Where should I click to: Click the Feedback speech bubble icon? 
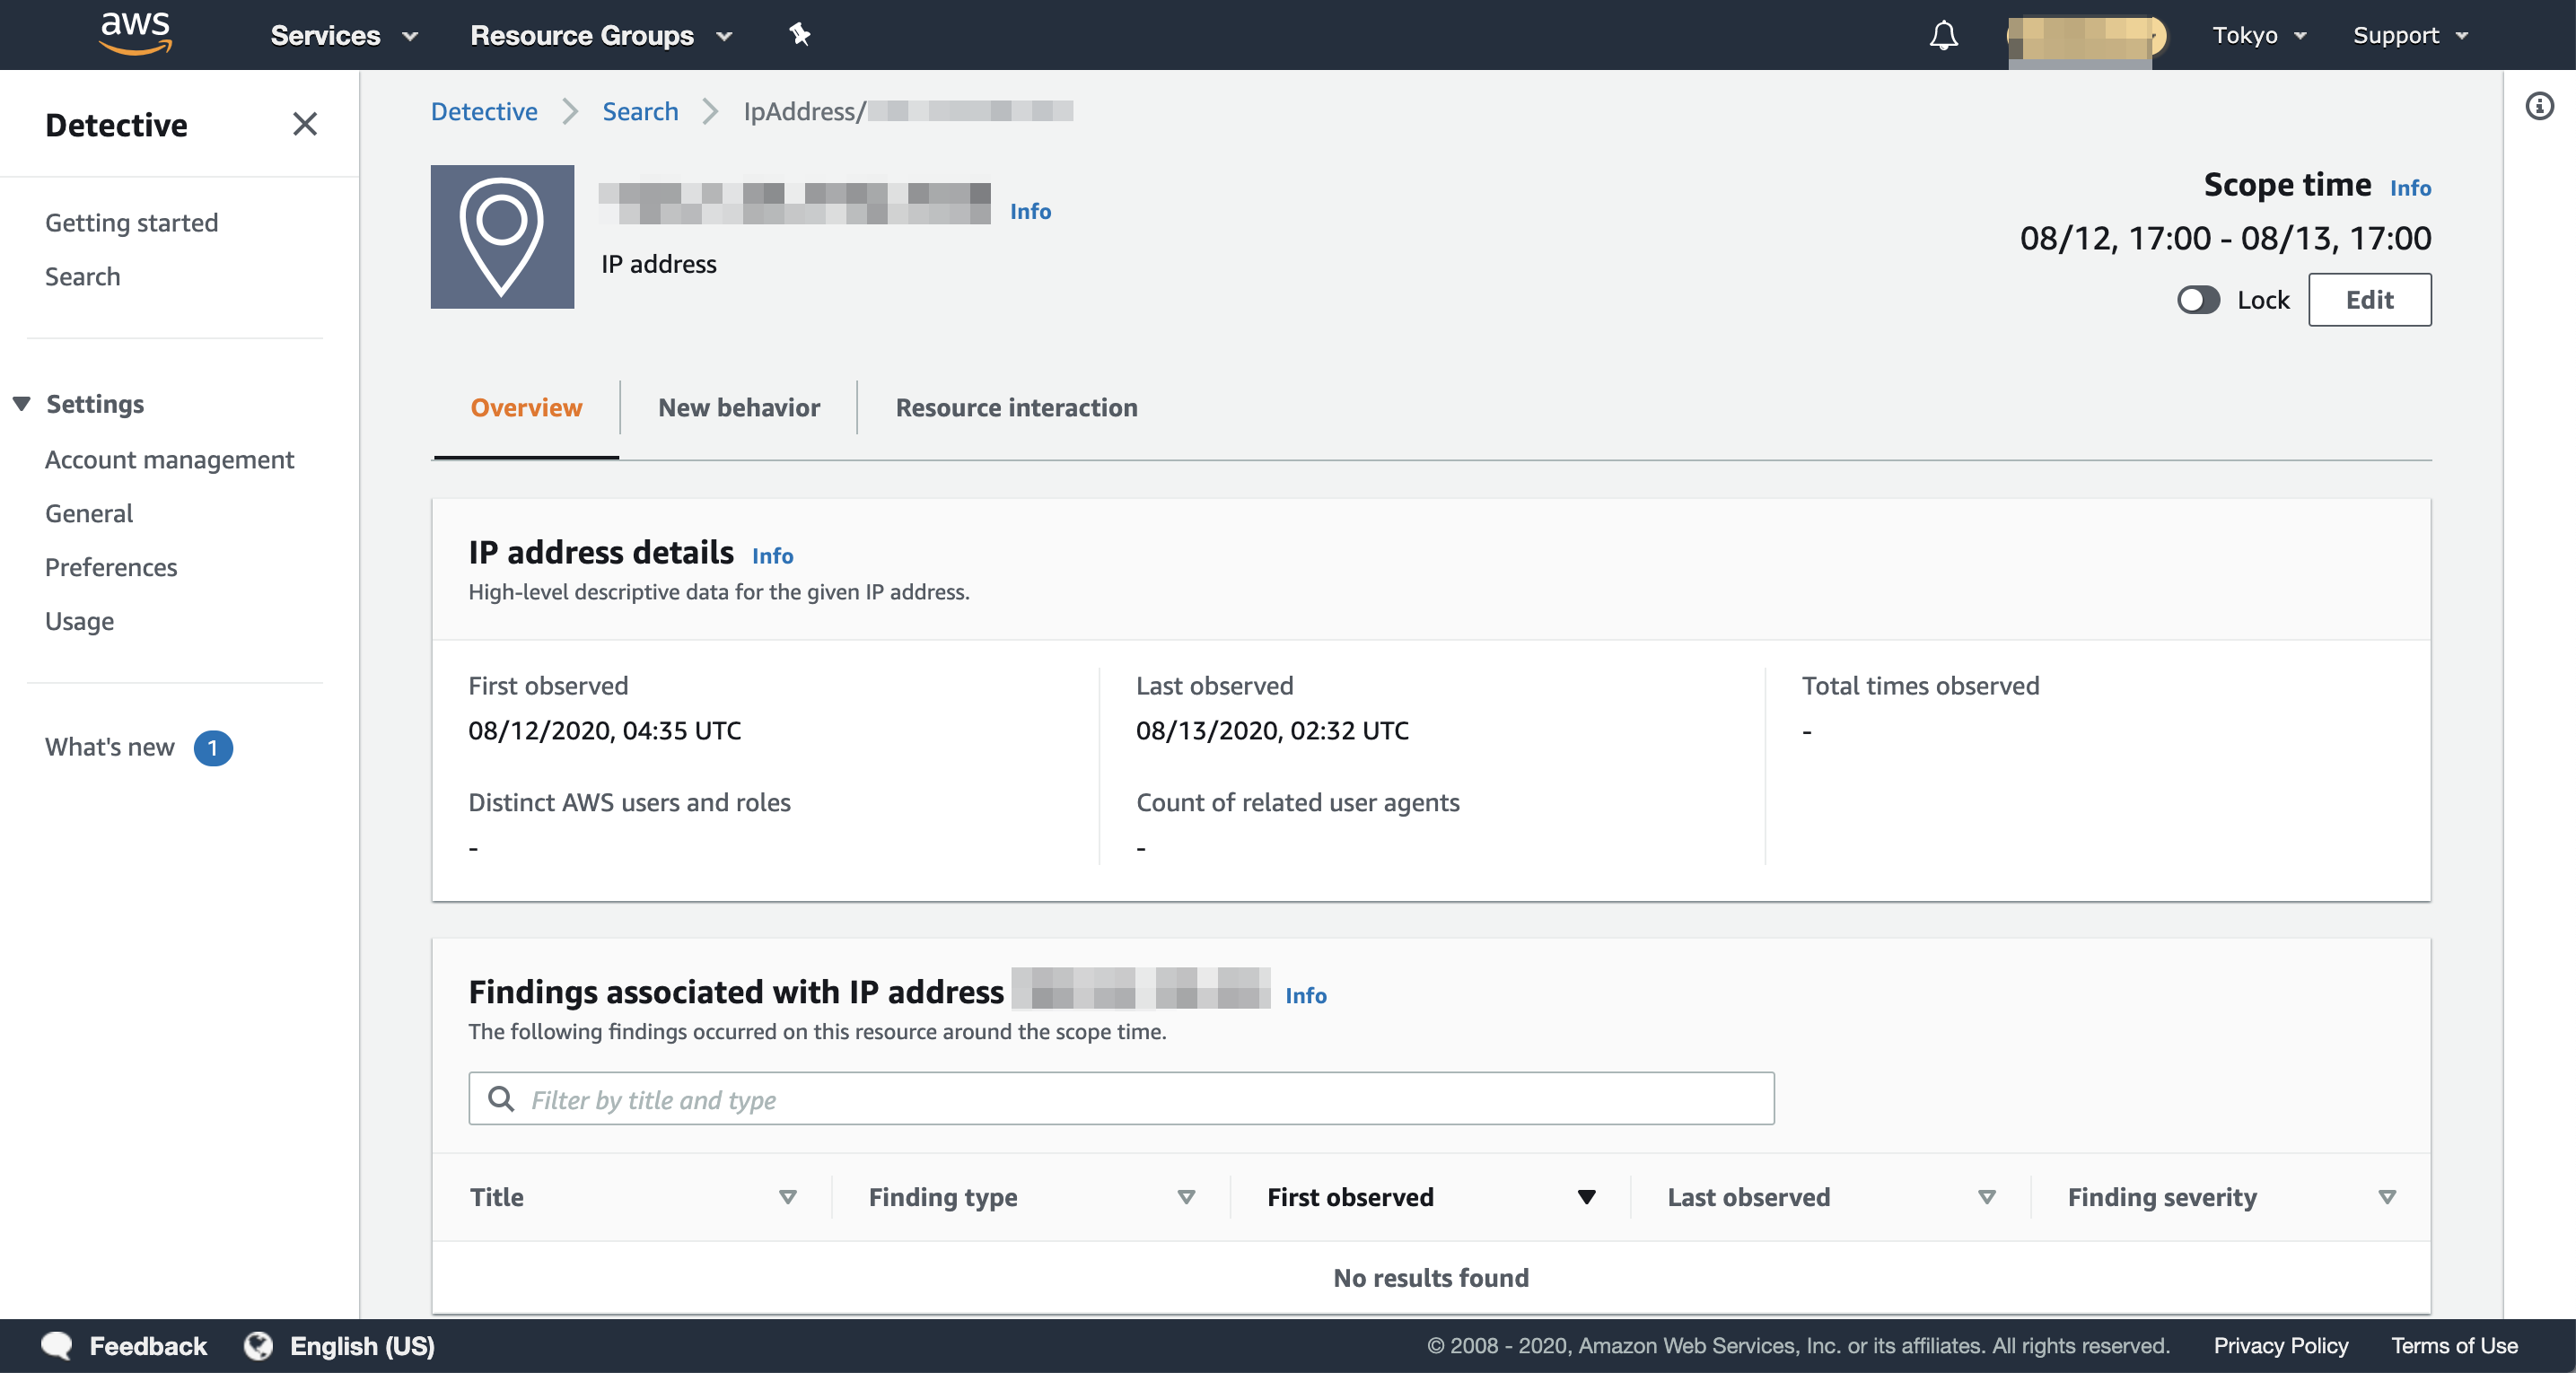click(x=57, y=1346)
